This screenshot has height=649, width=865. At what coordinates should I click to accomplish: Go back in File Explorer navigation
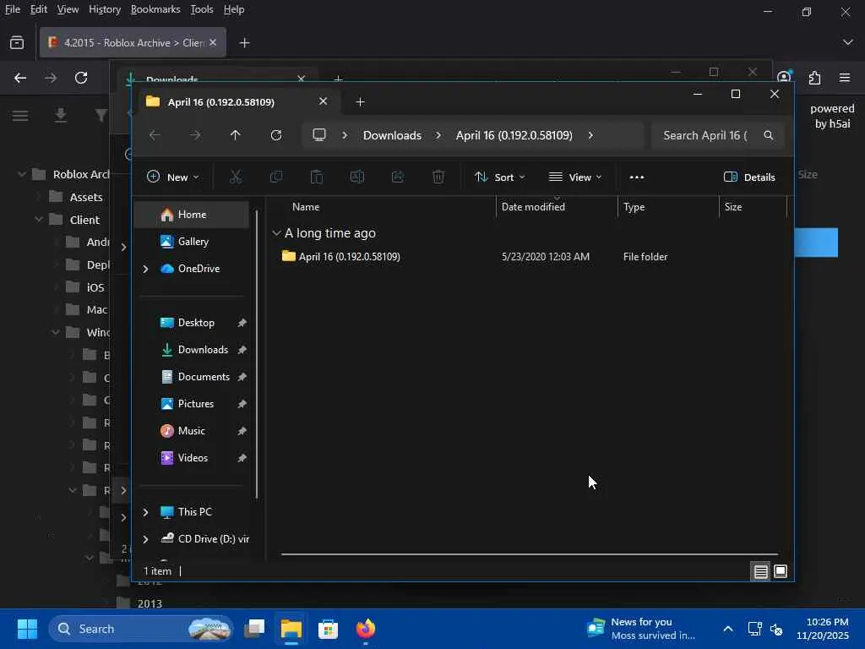155,135
